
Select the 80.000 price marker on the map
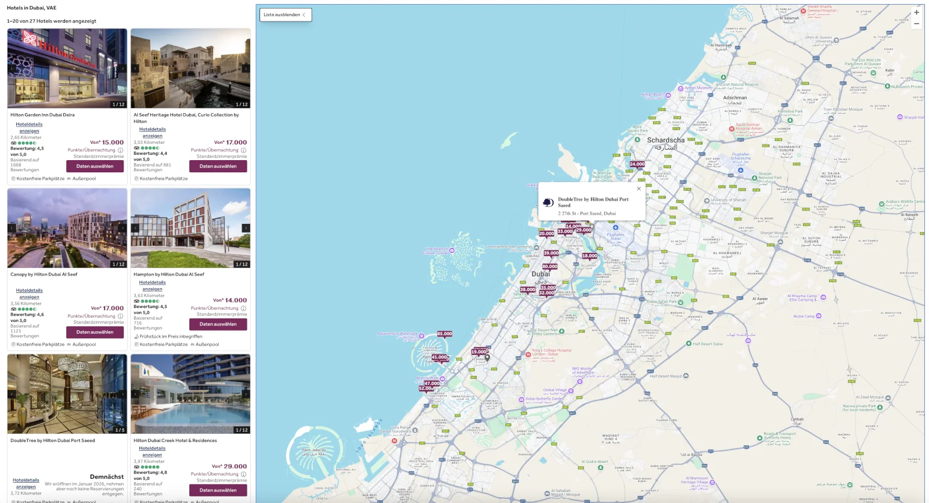pyautogui.click(x=549, y=267)
